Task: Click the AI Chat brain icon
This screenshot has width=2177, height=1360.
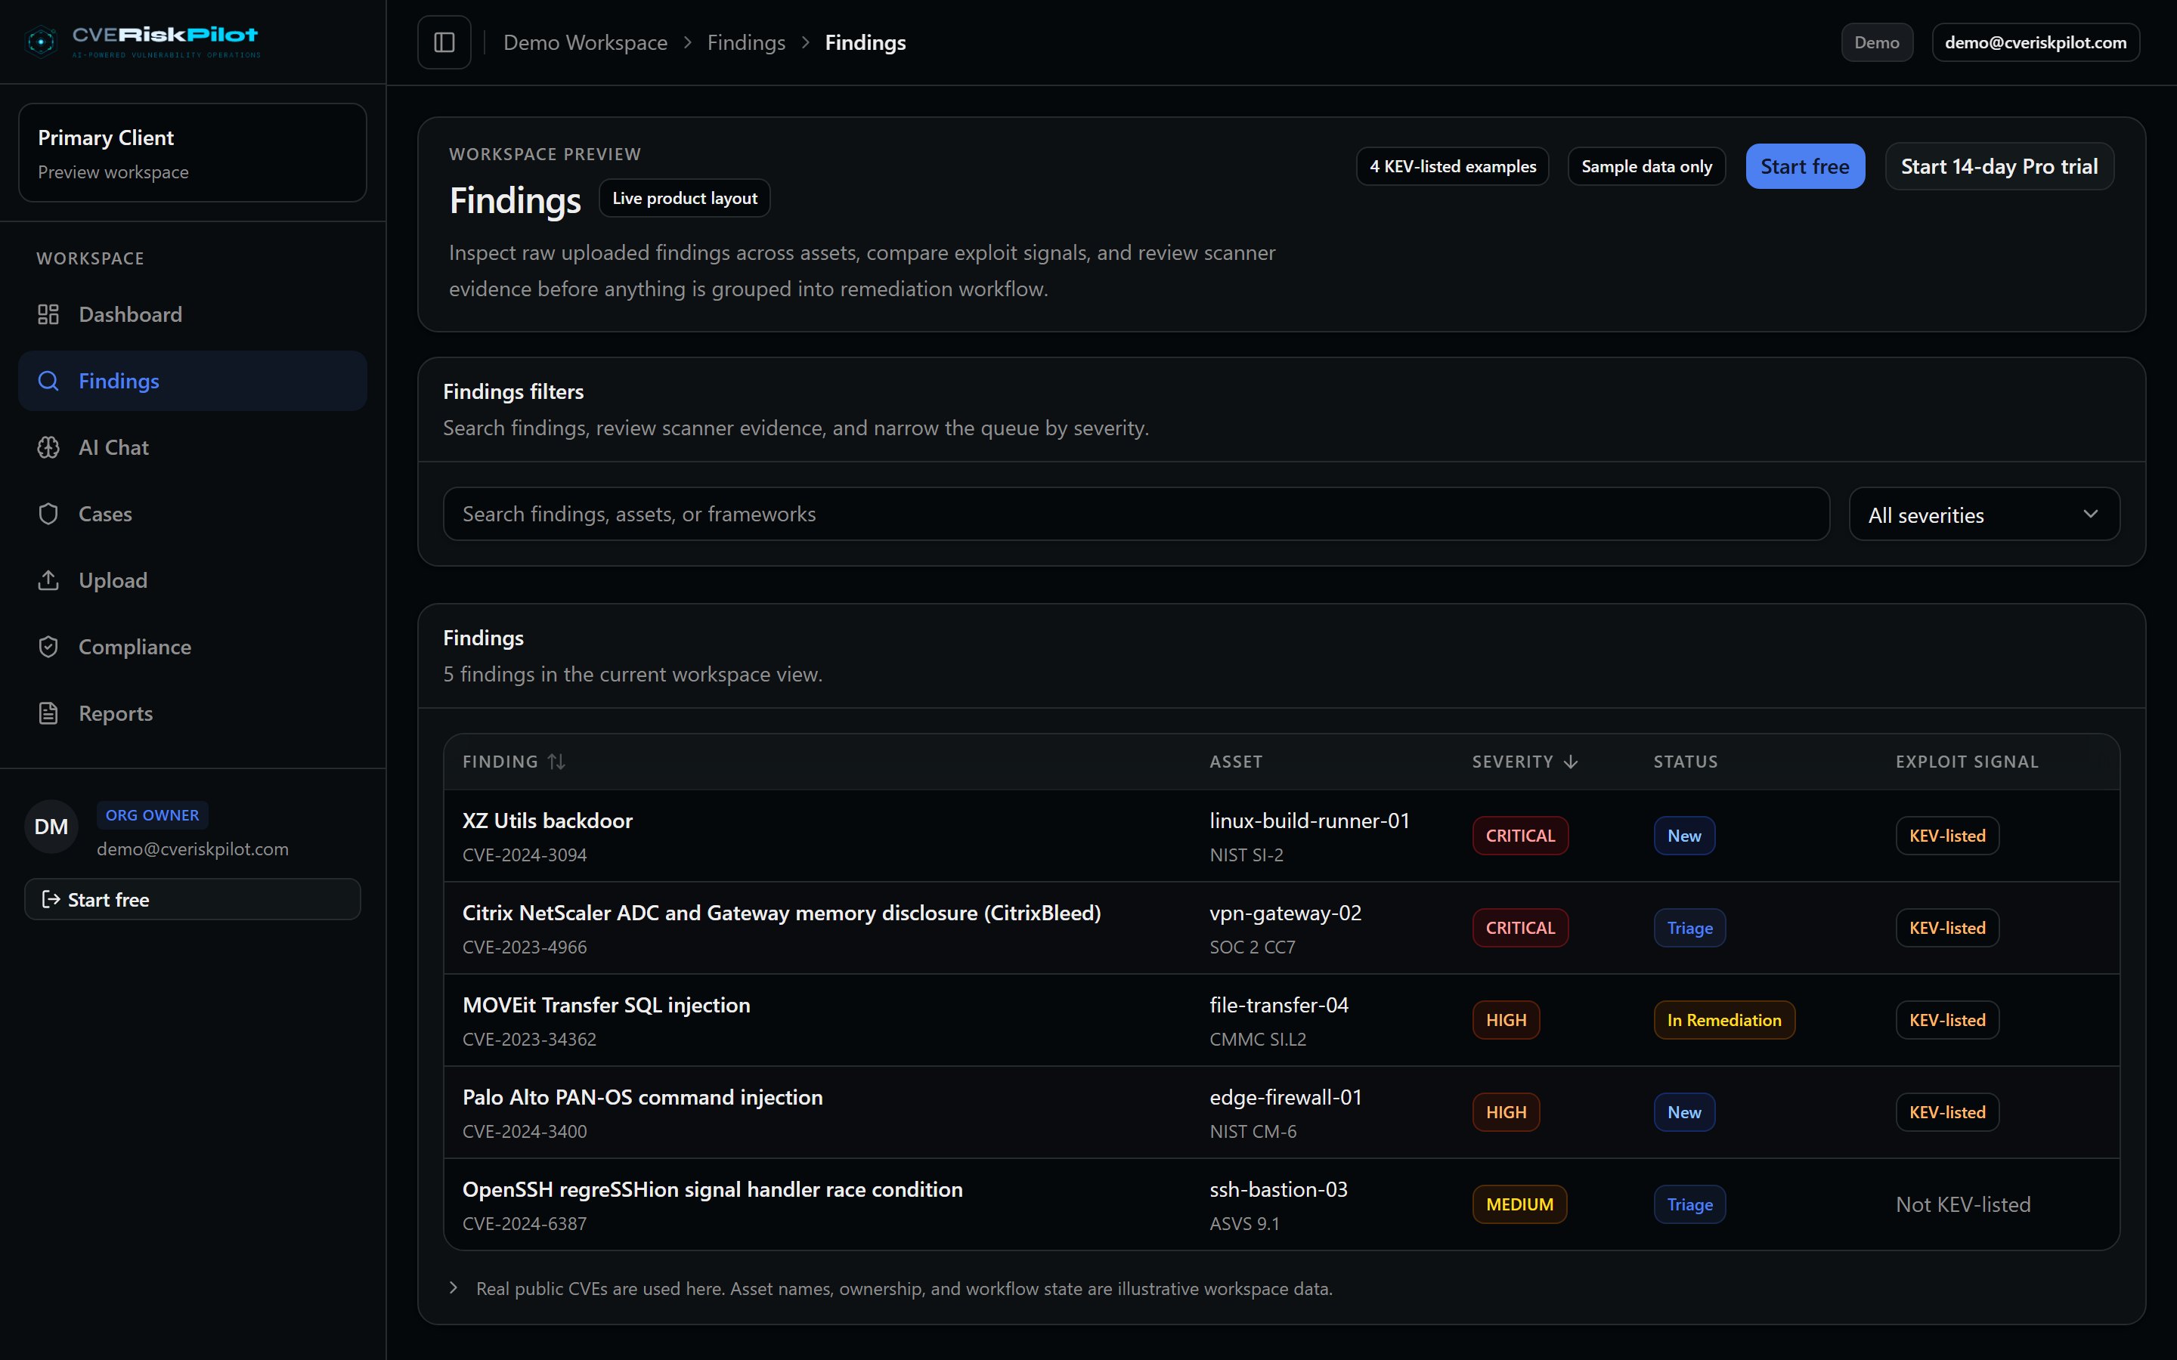Action: 48,447
